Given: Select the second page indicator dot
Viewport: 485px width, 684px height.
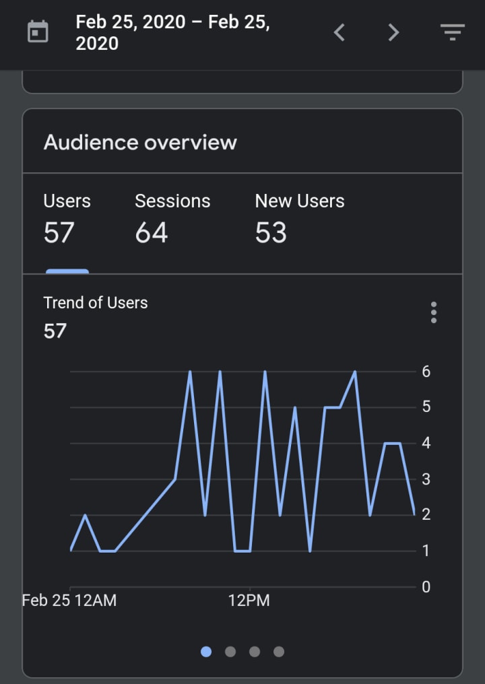Looking at the screenshot, I should tap(230, 652).
